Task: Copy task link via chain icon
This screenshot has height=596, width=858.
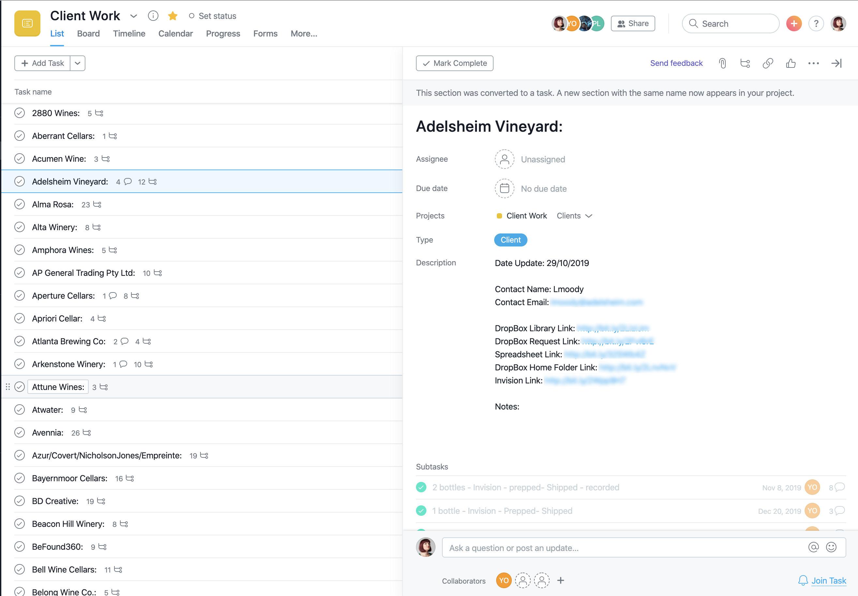Action: click(x=768, y=63)
